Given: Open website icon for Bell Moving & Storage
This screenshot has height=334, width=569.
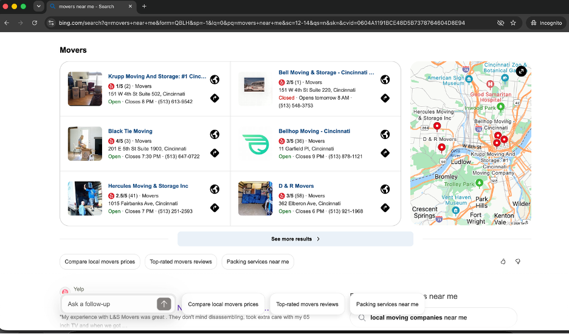Looking at the screenshot, I should point(385,80).
